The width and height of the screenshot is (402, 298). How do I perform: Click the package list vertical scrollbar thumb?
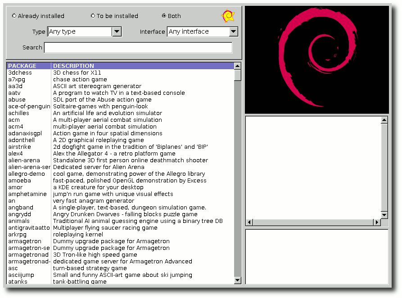point(237,75)
